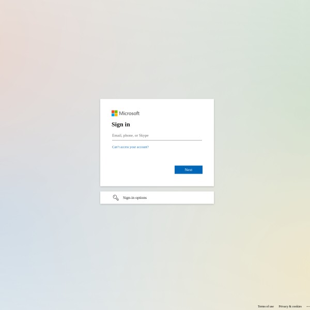Open the ellipsis menu in the footer
Screen dimensions: 310x310
click(308, 306)
